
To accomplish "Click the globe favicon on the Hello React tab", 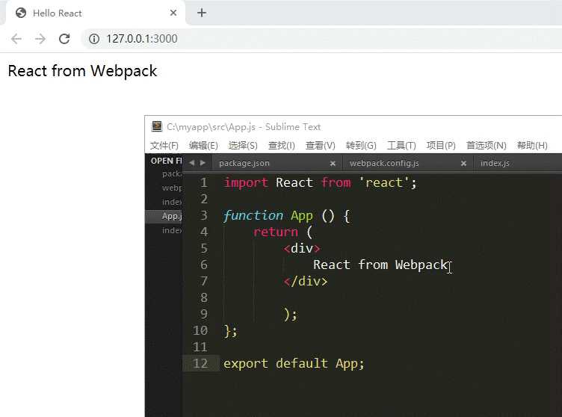I will pyautogui.click(x=21, y=13).
